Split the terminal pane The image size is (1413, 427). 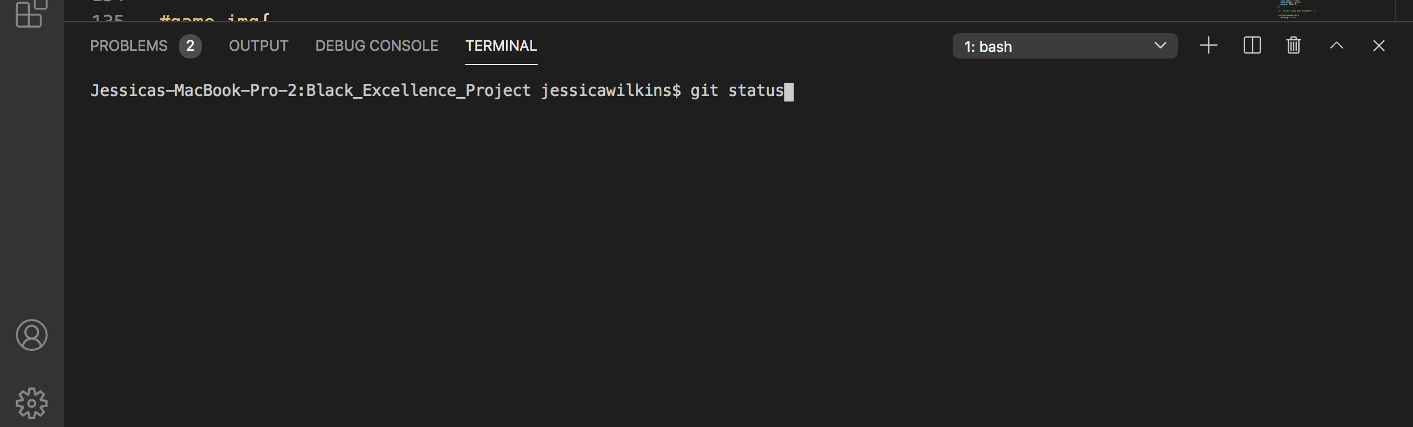click(x=1252, y=45)
